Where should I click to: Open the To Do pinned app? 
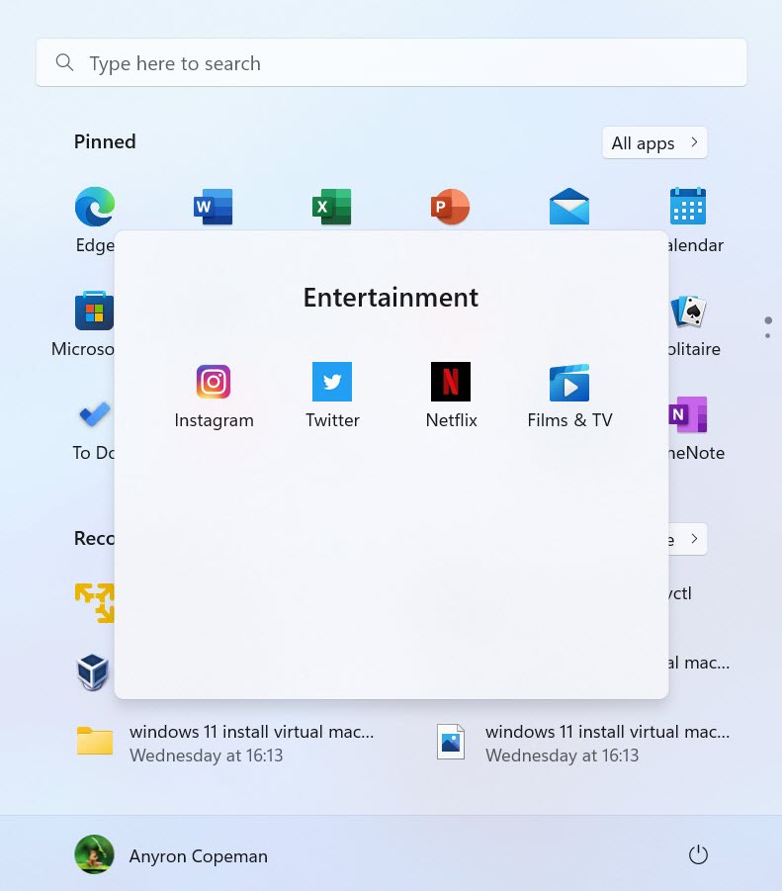pos(95,414)
